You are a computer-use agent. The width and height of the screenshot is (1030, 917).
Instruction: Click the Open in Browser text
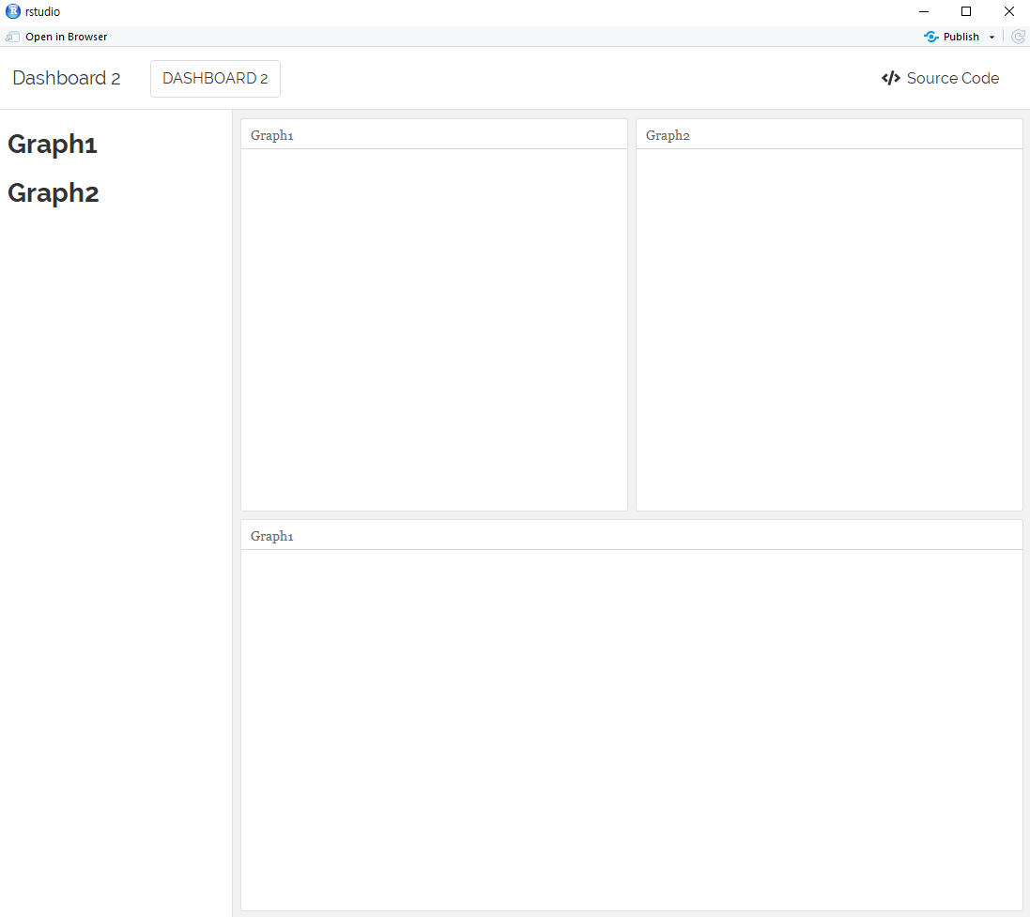(x=68, y=36)
